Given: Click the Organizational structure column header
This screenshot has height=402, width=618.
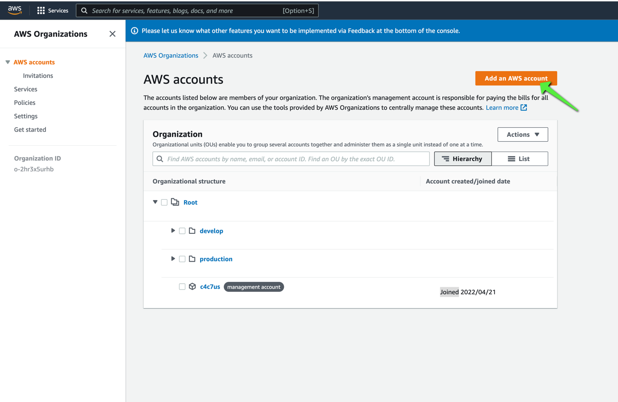Looking at the screenshot, I should (189, 181).
